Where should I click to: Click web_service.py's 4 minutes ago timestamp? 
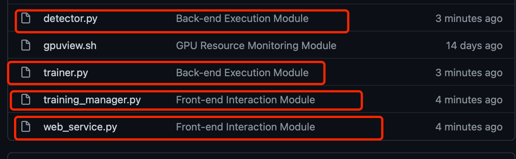tap(469, 127)
